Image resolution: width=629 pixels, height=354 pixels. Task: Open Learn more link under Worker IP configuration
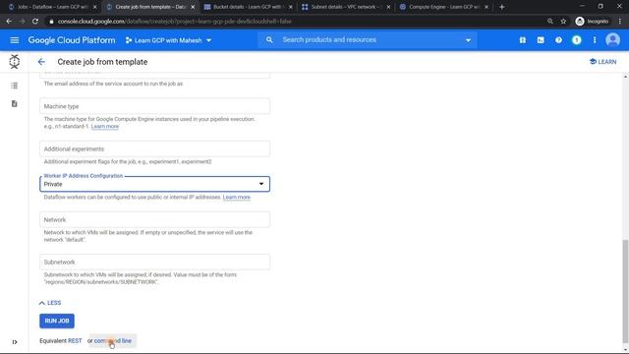tap(236, 197)
